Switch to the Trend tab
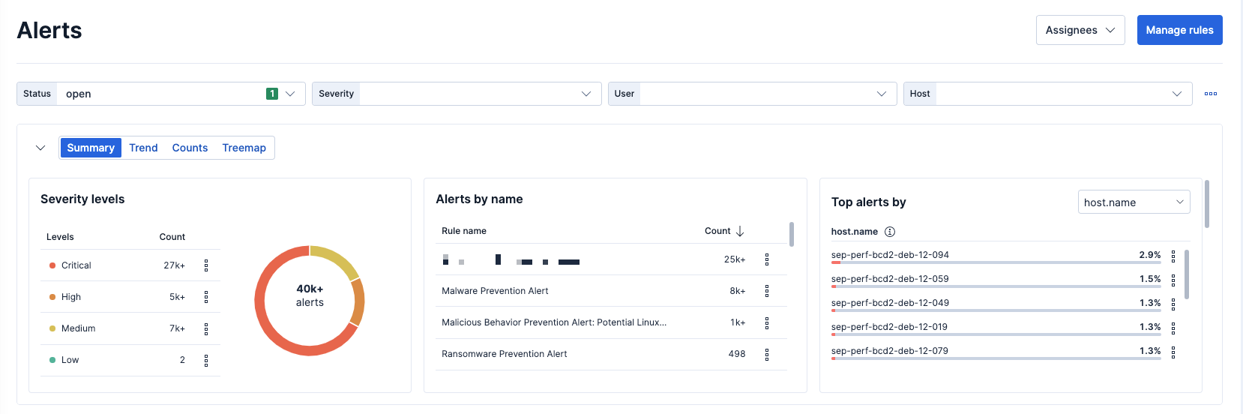Viewport: 1243px width, 414px height. tap(143, 148)
